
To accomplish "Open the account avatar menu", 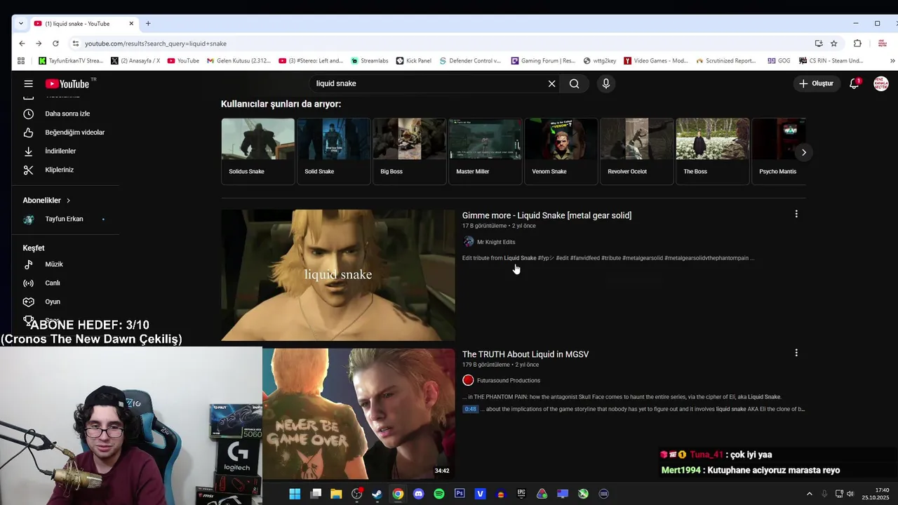I will (880, 83).
